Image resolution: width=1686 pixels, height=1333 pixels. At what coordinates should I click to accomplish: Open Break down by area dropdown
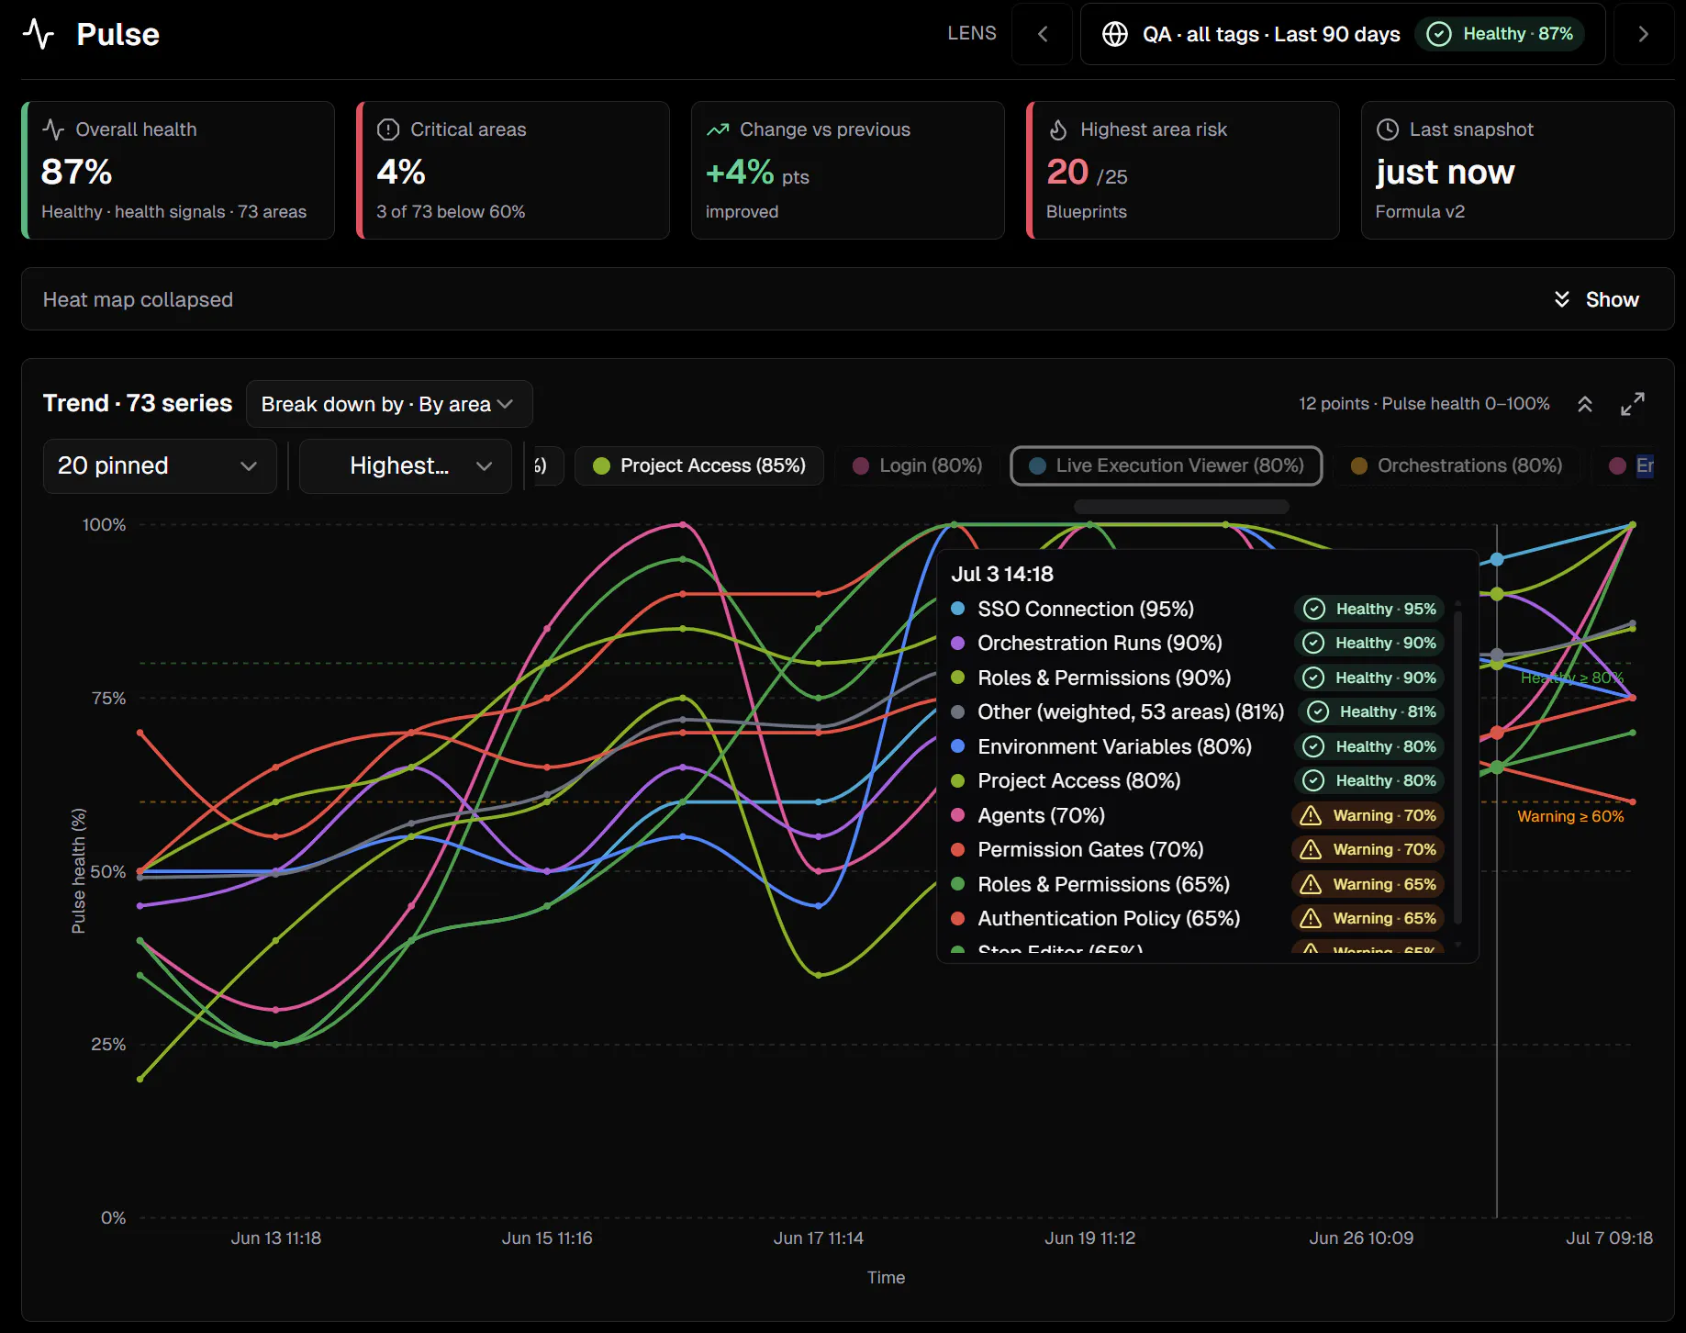click(x=389, y=404)
